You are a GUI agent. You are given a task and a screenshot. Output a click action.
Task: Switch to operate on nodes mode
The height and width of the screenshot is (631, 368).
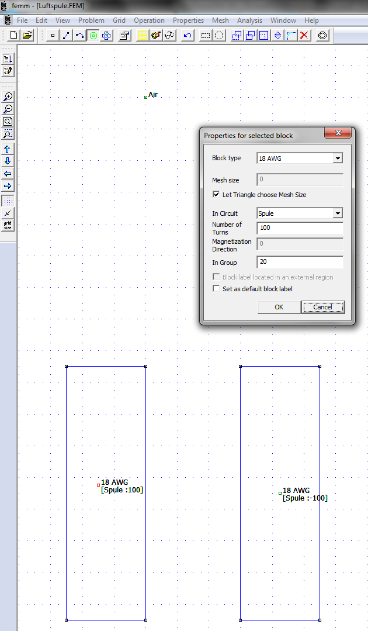pos(53,36)
